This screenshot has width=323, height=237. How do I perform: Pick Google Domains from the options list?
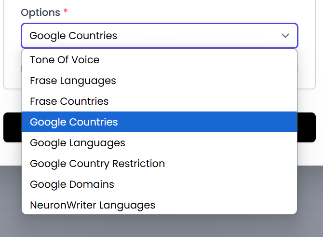coord(72,184)
